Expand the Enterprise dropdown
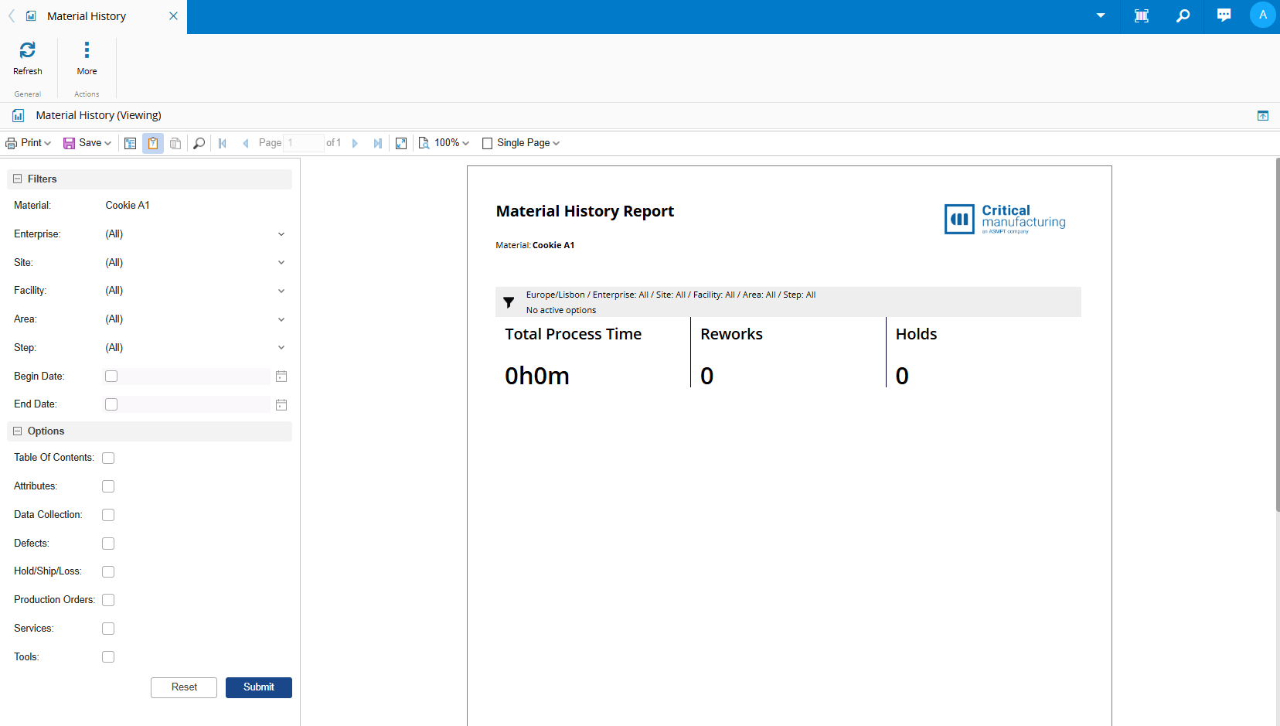Screen dimensions: 1280x726 281,234
